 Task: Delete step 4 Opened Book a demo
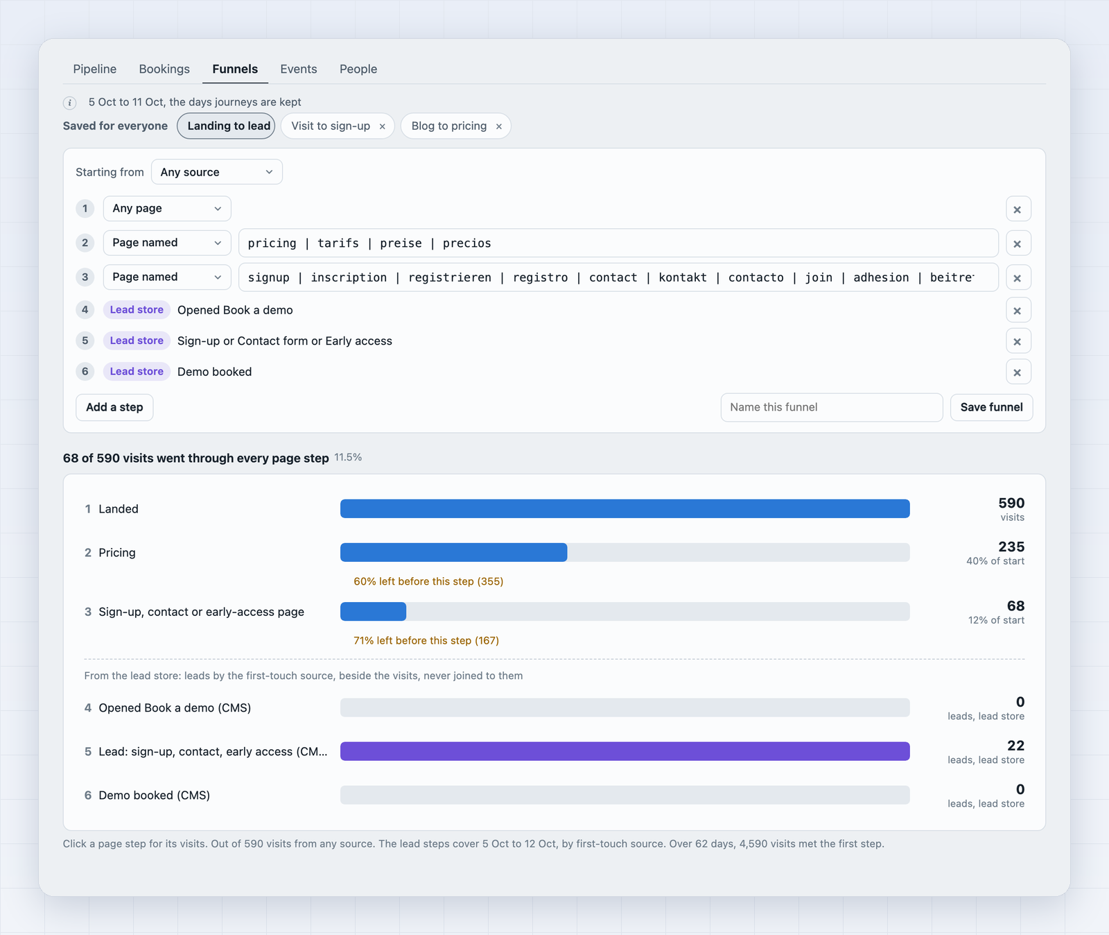[1018, 310]
